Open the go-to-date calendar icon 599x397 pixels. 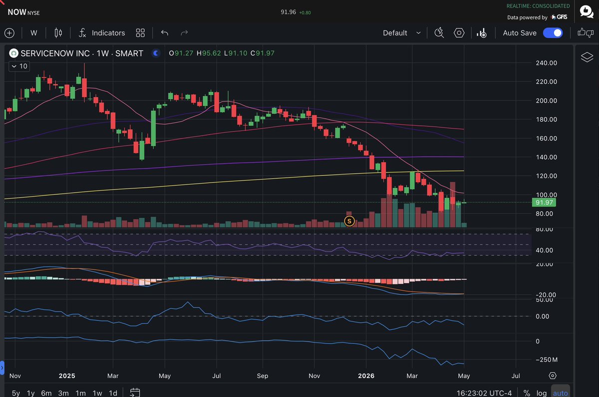135,393
